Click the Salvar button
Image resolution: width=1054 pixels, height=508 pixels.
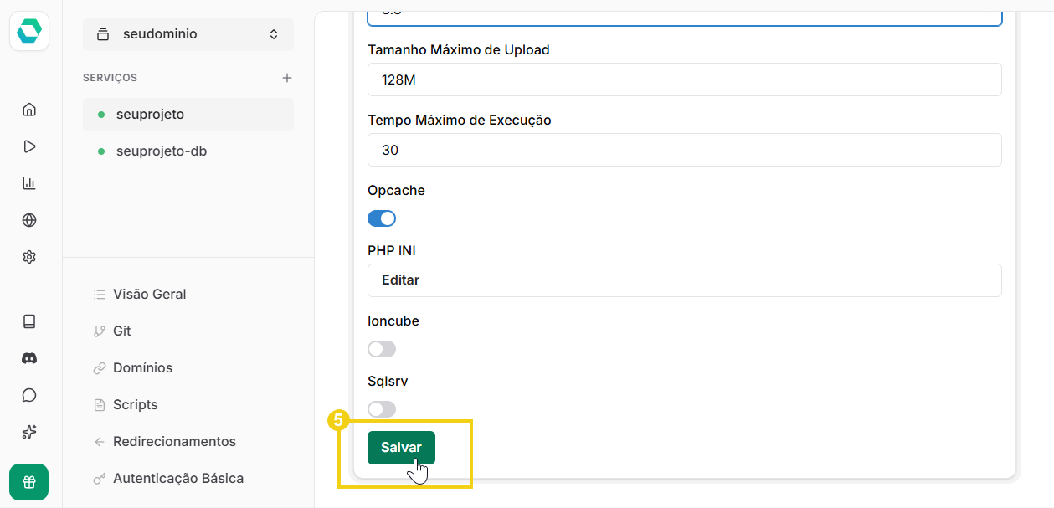[x=401, y=447]
